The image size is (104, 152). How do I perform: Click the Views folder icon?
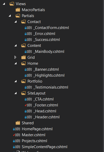tap(12, 4)
